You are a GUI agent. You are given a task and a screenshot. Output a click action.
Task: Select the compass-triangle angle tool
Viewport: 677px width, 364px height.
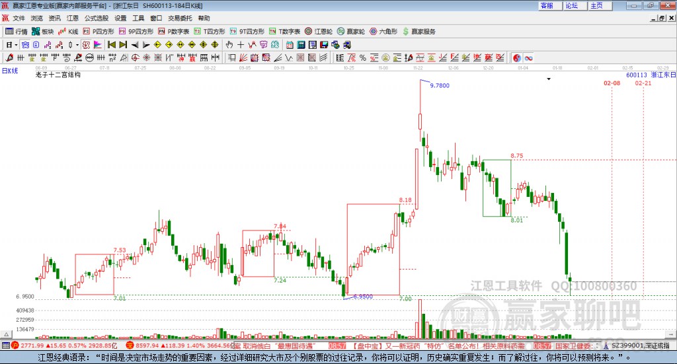(124, 57)
